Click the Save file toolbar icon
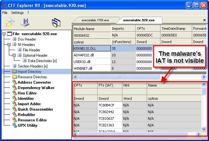The image size is (209, 141). tap(25, 22)
